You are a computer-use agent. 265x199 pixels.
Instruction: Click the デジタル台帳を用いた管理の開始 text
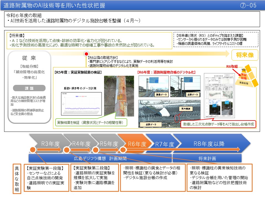(219, 178)
